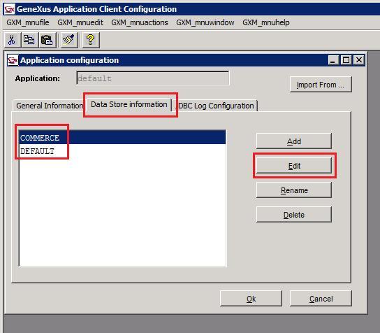Select COMMERCE data store in list
Viewport: 380px width, 333px height.
click(122, 138)
